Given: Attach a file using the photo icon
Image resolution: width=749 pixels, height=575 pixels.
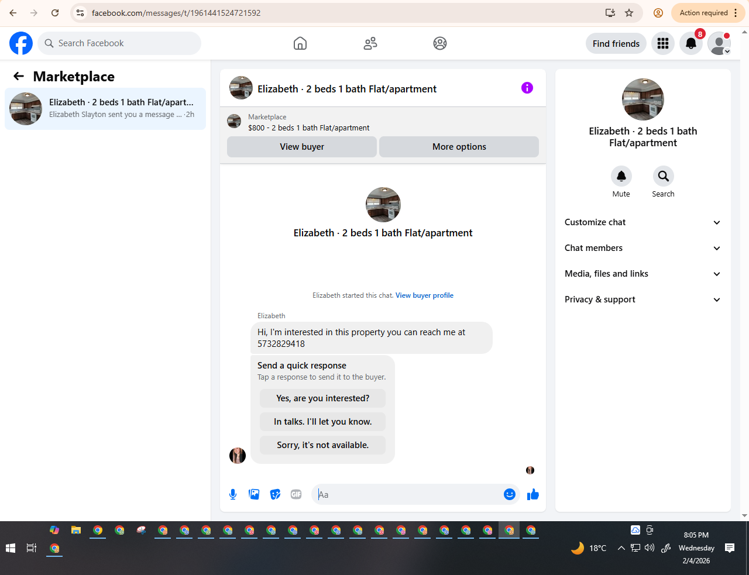Looking at the screenshot, I should pos(254,494).
